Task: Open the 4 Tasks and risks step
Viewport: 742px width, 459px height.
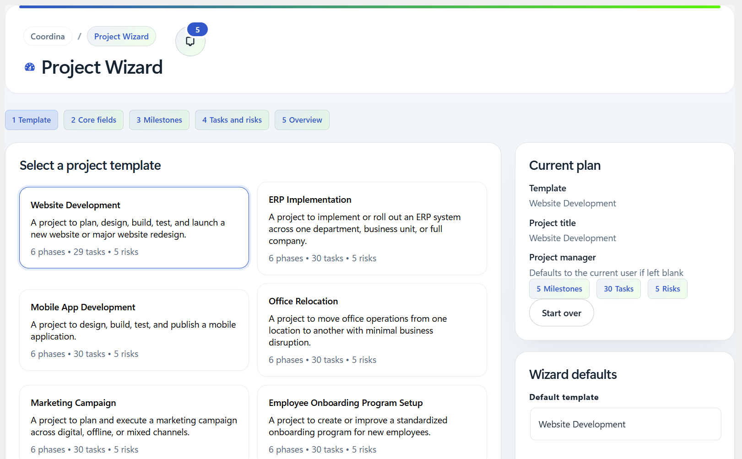Action: point(232,120)
